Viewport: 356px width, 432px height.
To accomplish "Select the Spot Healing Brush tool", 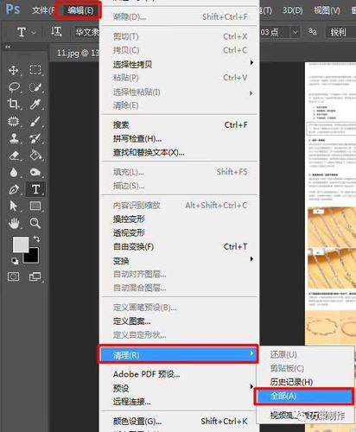I will pyautogui.click(x=14, y=121).
